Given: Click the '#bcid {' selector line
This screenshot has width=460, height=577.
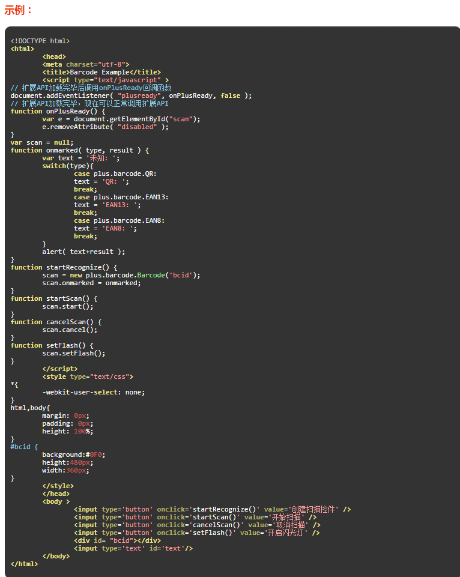Looking at the screenshot, I should tap(24, 447).
